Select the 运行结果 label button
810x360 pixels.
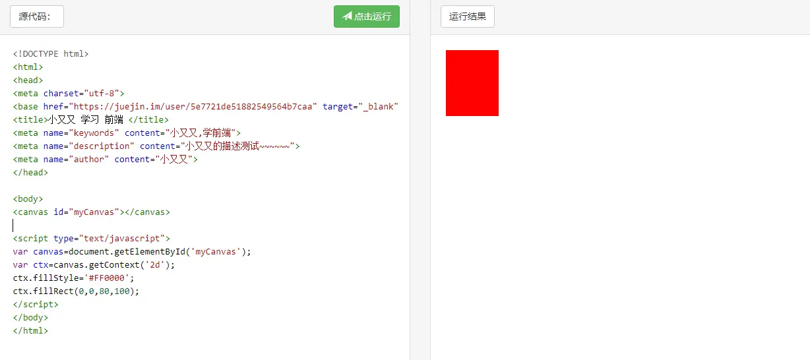(468, 16)
